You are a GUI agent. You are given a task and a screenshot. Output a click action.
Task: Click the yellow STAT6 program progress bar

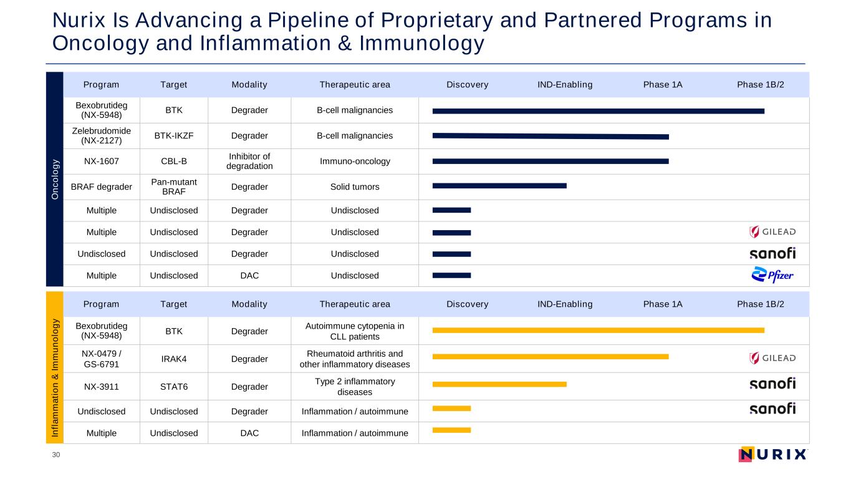coord(499,384)
